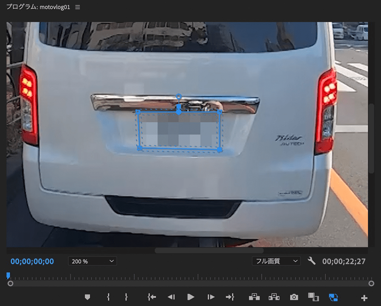Add a marker with the marker icon
Screen dimensions: 381x306
(88, 297)
